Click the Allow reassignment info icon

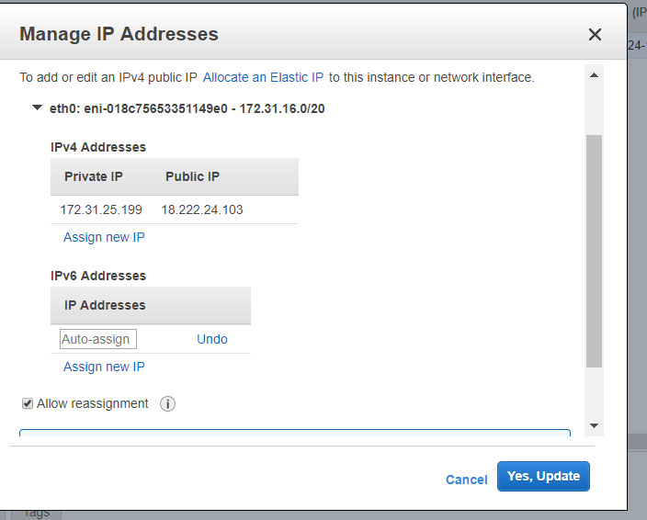pyautogui.click(x=167, y=403)
